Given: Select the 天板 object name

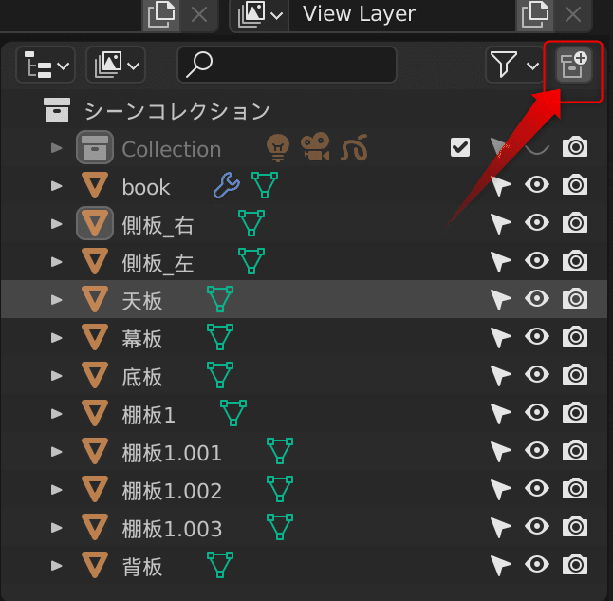Looking at the screenshot, I should (142, 301).
